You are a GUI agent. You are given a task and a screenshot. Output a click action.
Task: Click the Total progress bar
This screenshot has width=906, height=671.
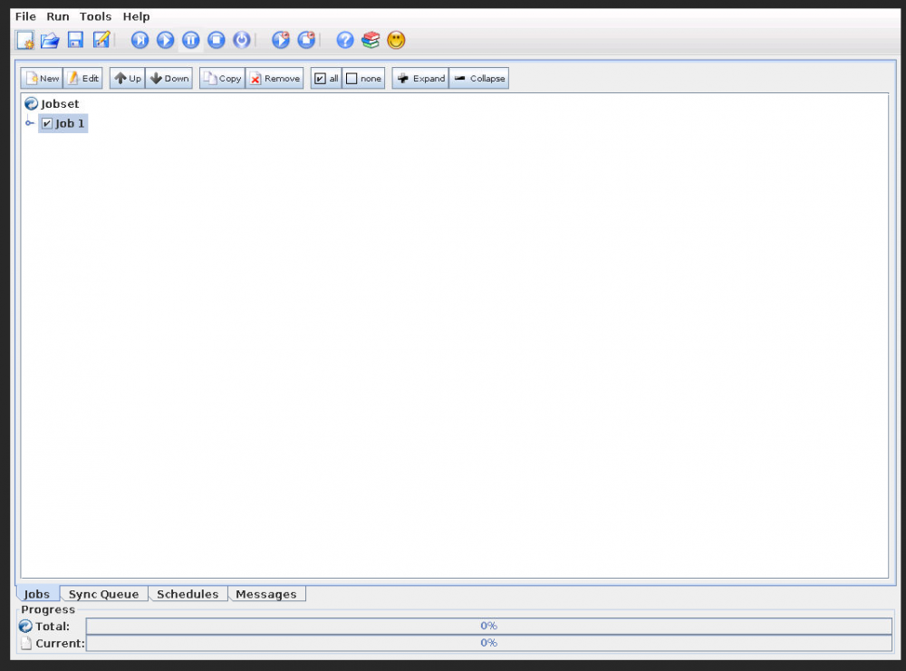tap(489, 626)
